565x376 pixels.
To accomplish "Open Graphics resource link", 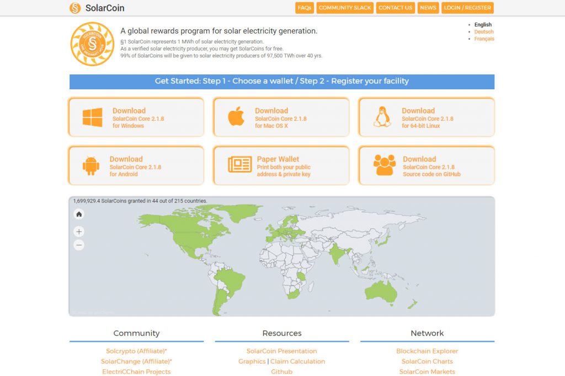I will [x=252, y=361].
